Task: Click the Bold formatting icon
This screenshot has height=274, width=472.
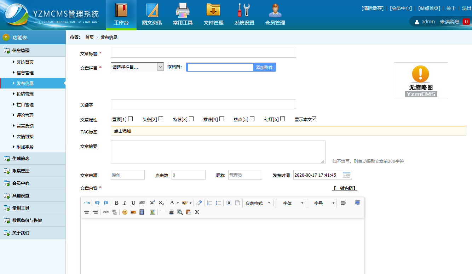Action: [116, 203]
